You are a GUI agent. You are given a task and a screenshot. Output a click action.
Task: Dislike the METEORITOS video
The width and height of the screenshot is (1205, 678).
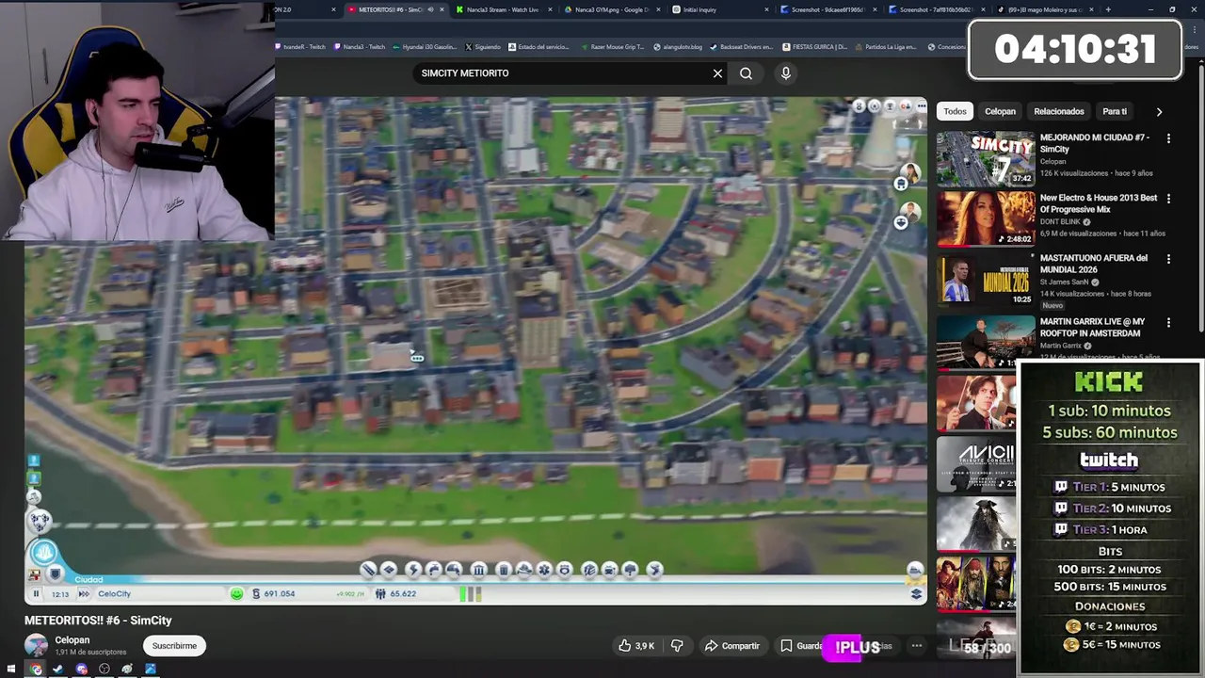(677, 646)
